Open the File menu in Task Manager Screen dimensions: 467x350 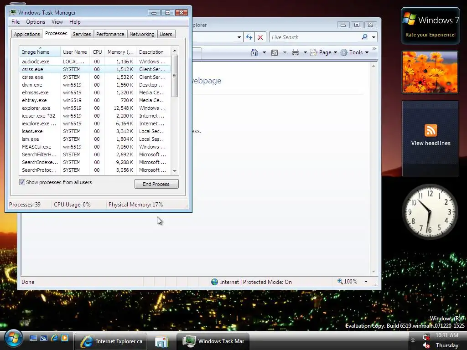(x=16, y=22)
